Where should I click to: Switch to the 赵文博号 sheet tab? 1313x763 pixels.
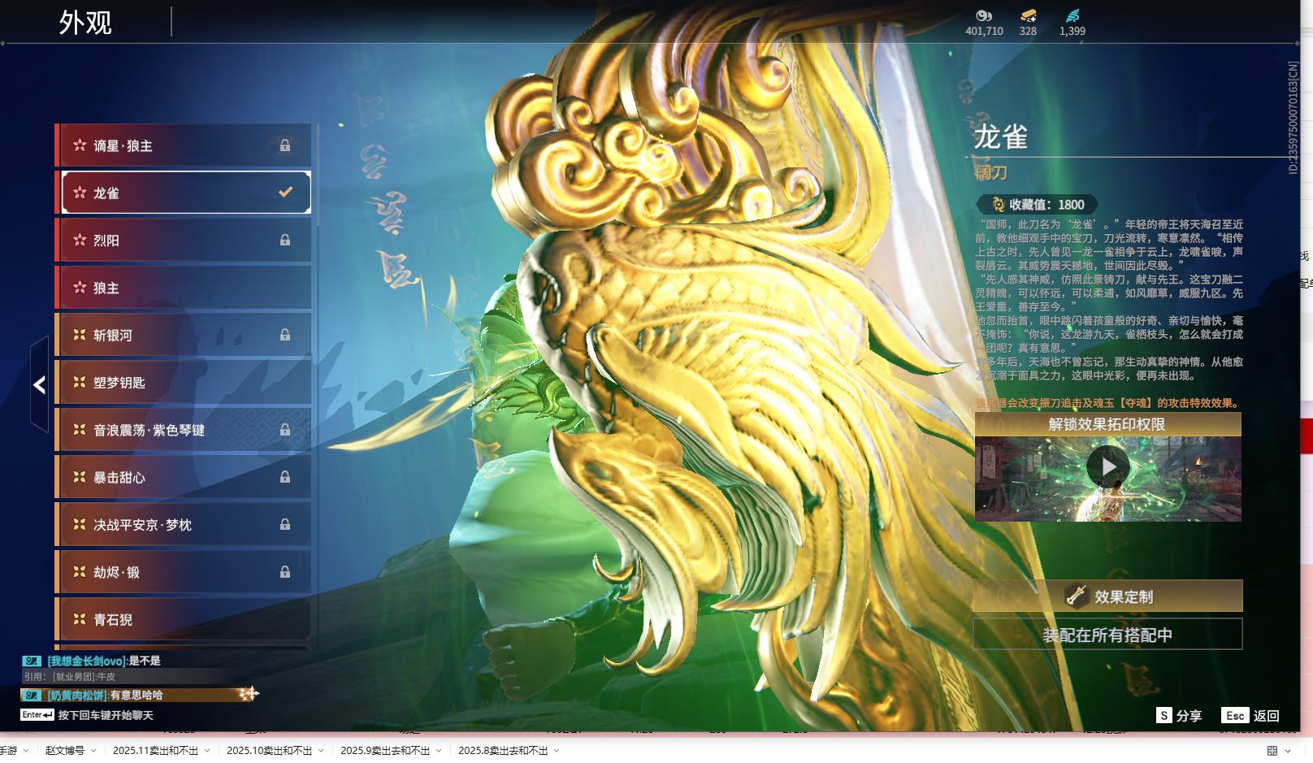point(65,751)
